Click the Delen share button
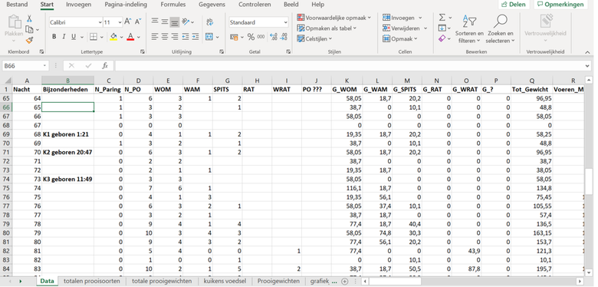This screenshot has width=598, height=287. pyautogui.click(x=514, y=5)
